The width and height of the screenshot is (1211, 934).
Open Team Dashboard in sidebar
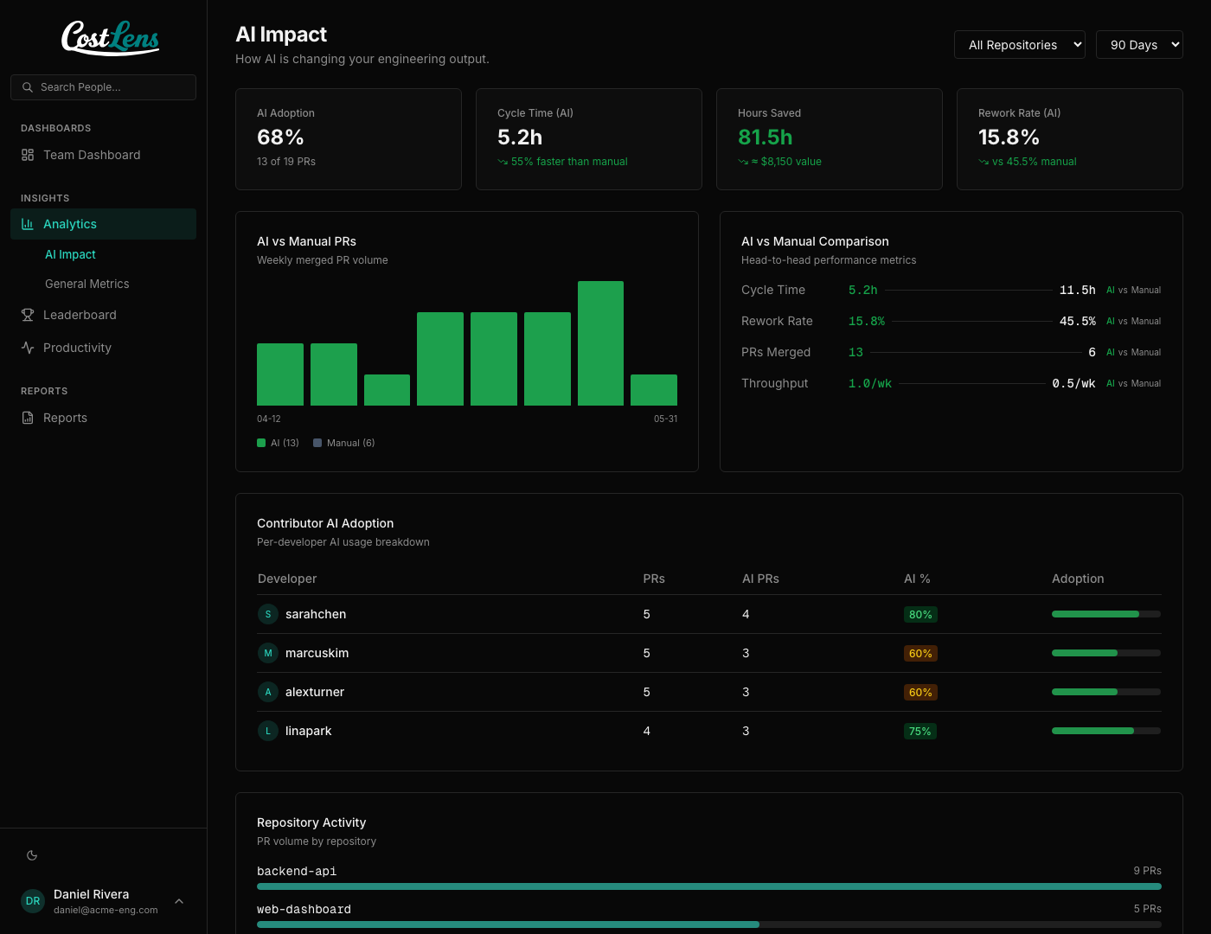click(x=103, y=155)
